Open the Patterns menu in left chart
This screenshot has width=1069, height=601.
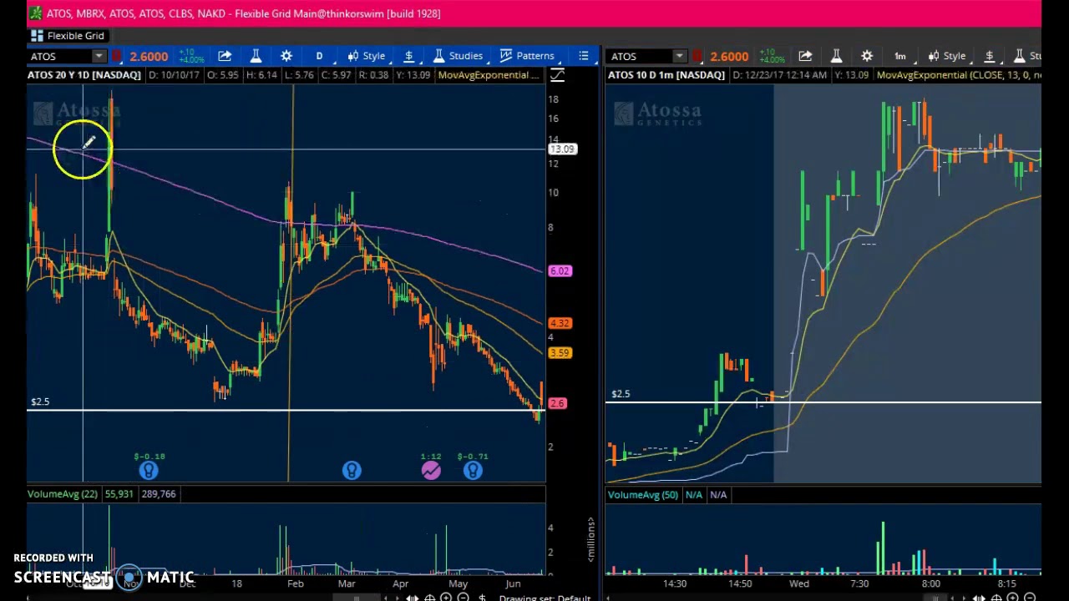click(527, 56)
